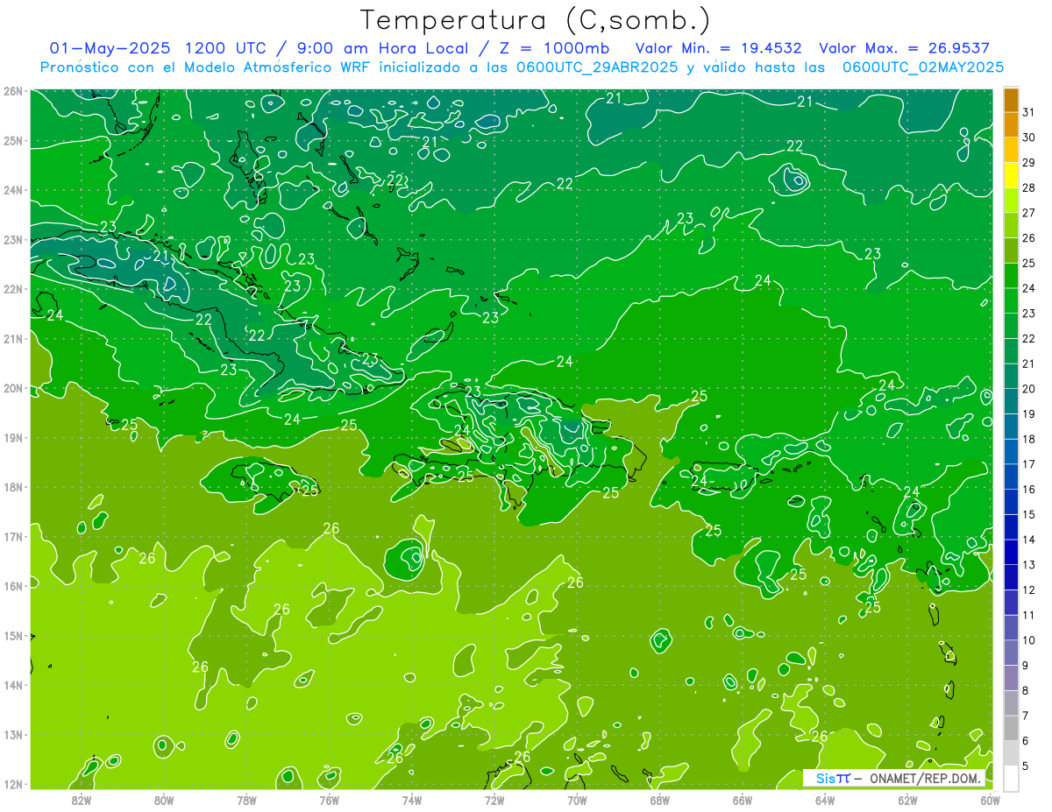Screen dimensions: 1052x812
Task: Click the 66W longitude axis label
Action: [x=743, y=800]
